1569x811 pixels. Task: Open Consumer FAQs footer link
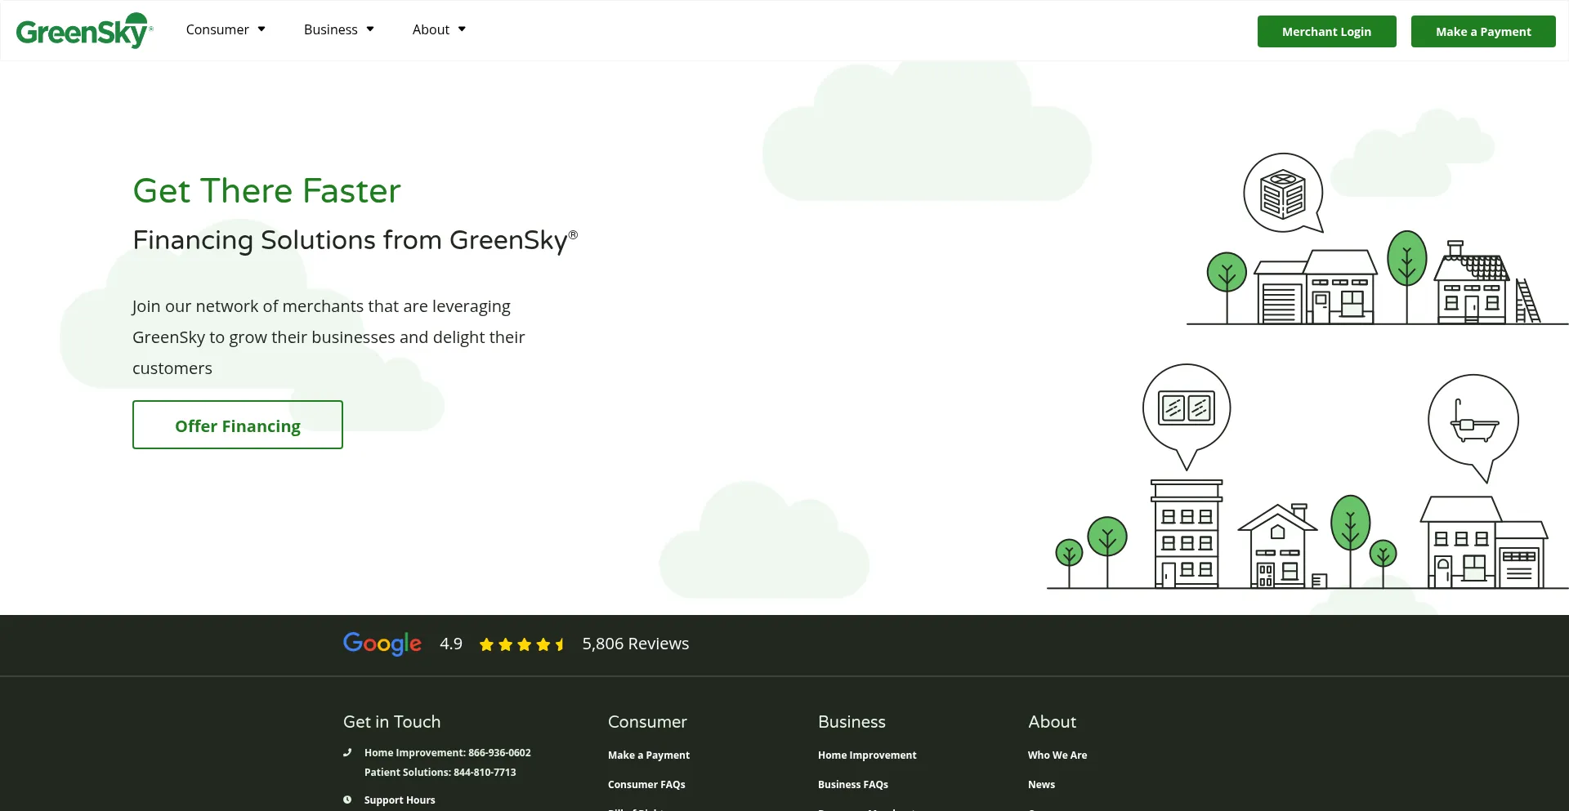tap(646, 785)
